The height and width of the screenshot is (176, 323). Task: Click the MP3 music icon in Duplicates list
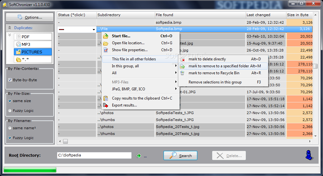pyautogui.click(x=19, y=44)
